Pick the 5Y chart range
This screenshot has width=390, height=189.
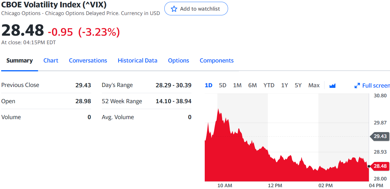click(x=298, y=85)
